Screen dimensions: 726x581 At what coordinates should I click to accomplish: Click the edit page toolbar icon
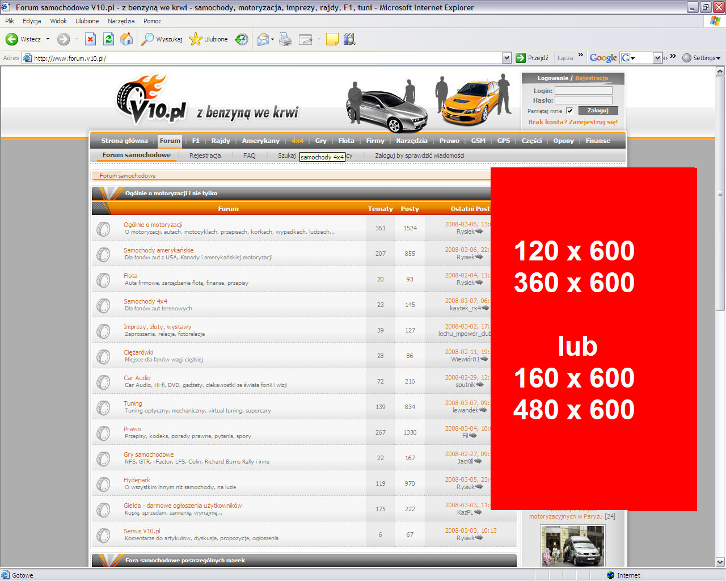click(305, 39)
